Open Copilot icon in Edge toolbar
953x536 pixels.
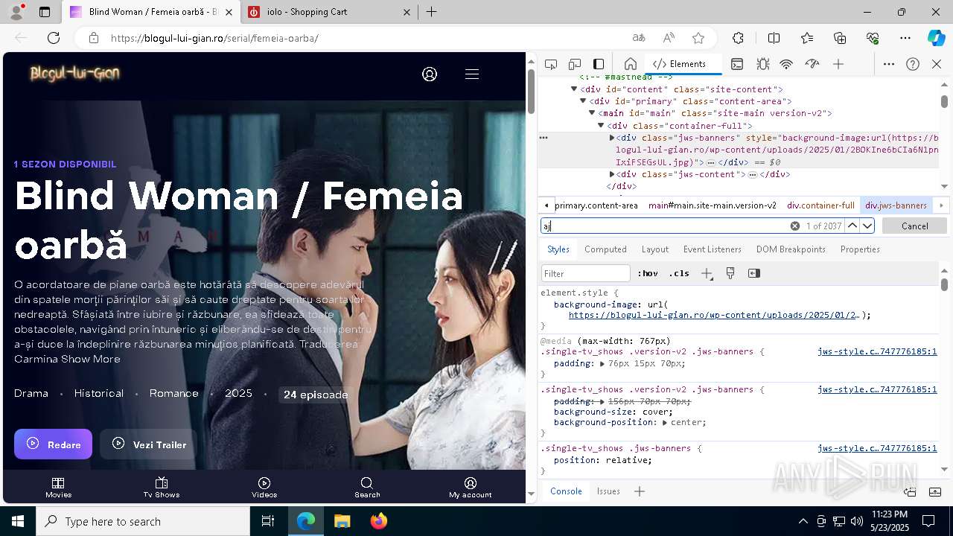click(x=936, y=38)
